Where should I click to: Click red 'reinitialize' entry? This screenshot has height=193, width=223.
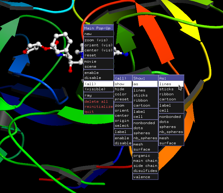(x=98, y=107)
